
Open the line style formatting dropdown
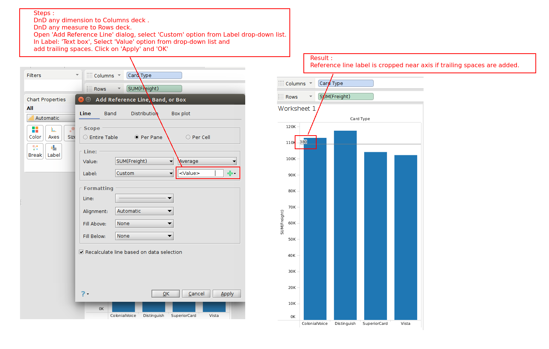coord(145,198)
